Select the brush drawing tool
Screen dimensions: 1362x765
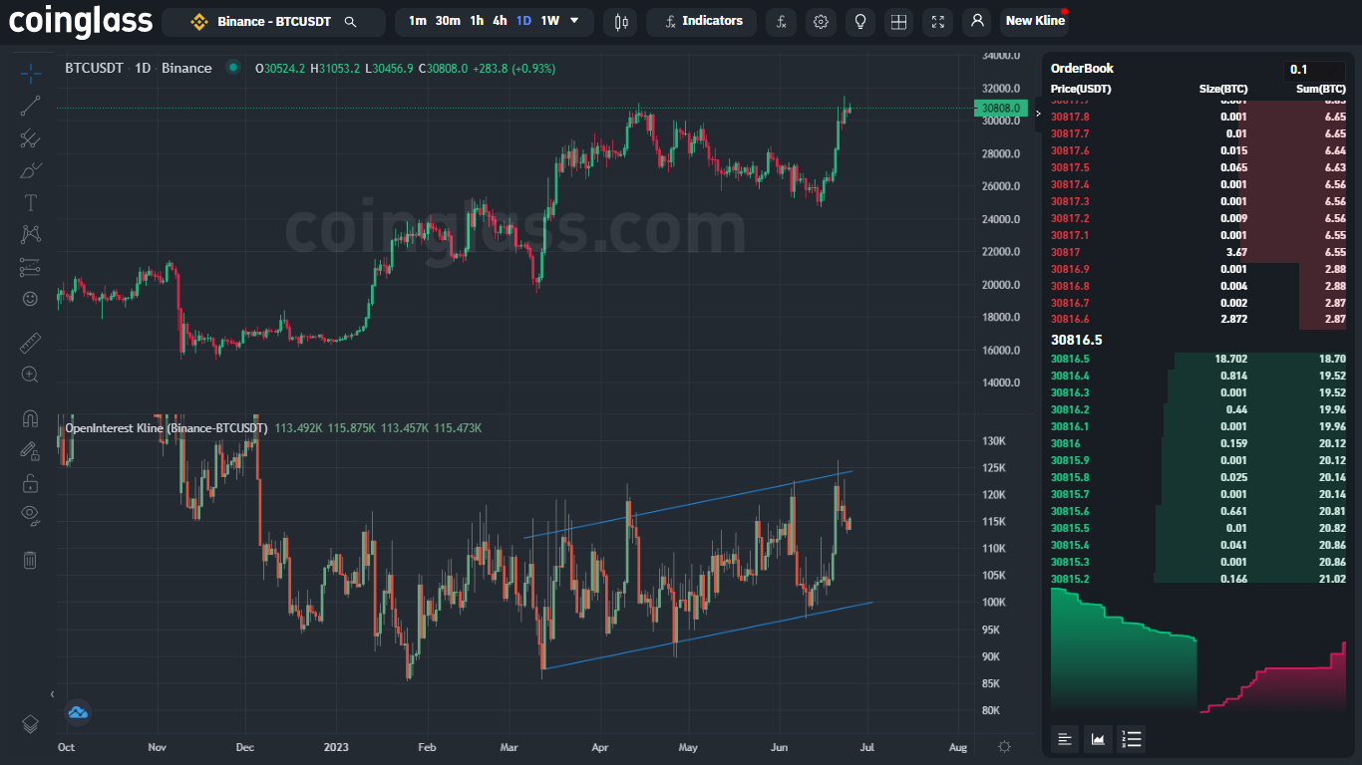coord(30,171)
